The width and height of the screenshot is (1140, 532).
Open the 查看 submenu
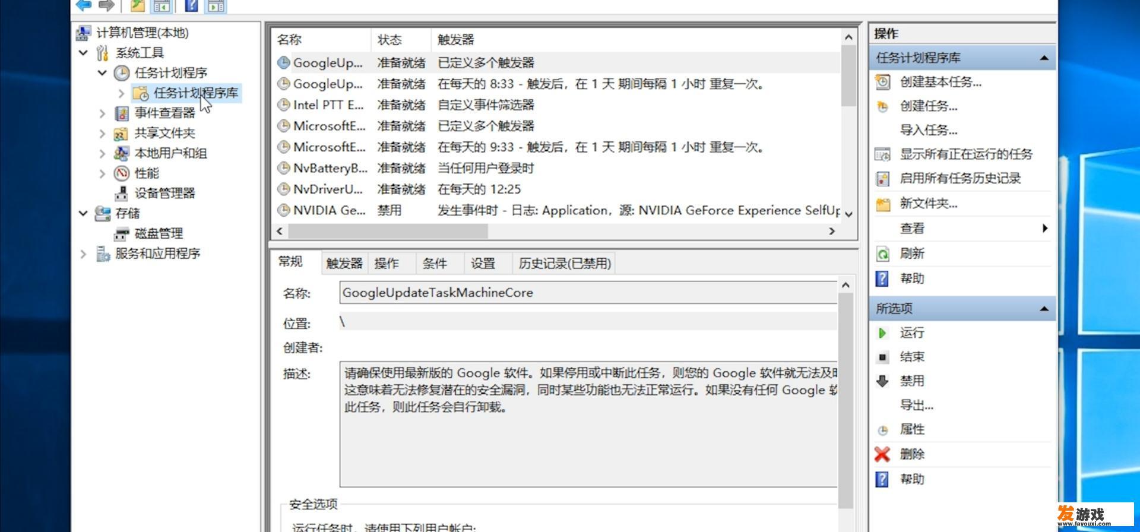(962, 229)
